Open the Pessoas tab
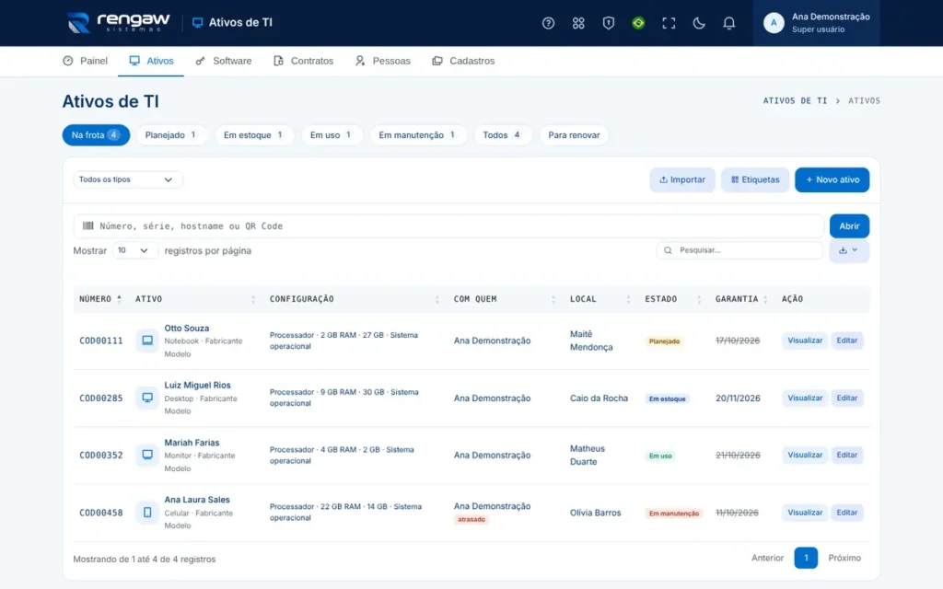943x589 pixels. (382, 61)
